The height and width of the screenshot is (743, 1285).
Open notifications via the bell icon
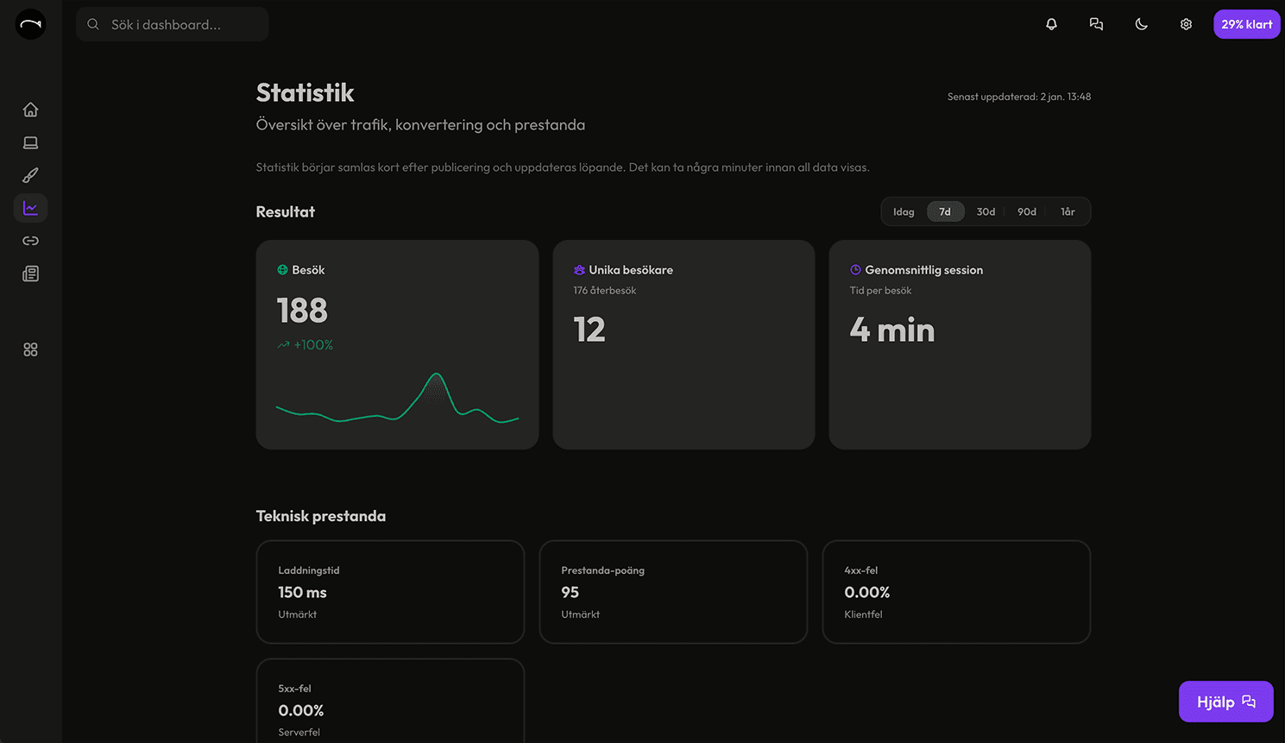pyautogui.click(x=1051, y=23)
